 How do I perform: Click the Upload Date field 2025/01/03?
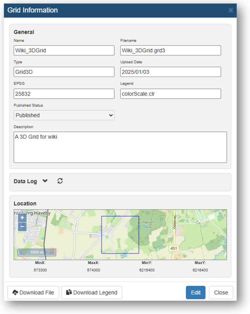pos(171,72)
